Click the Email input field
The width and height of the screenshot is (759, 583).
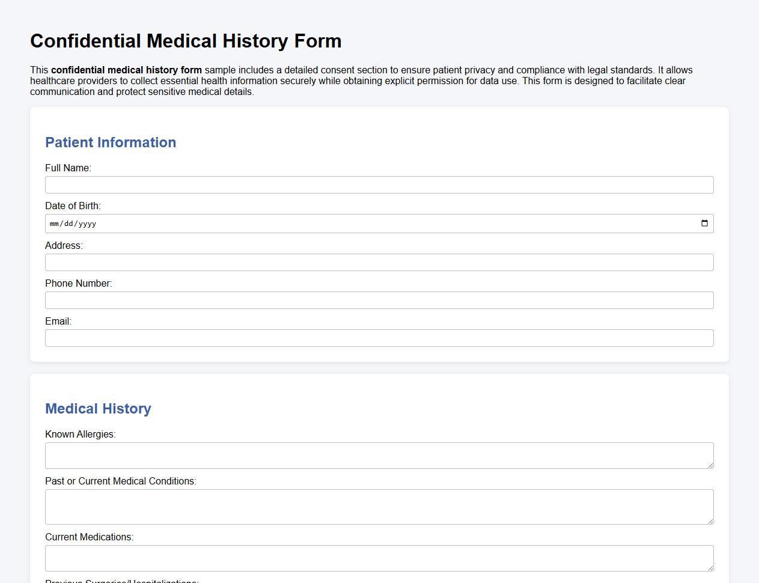tap(379, 338)
